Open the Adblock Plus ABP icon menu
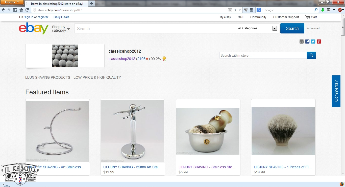Screen dimensions: 345x187 340,10
